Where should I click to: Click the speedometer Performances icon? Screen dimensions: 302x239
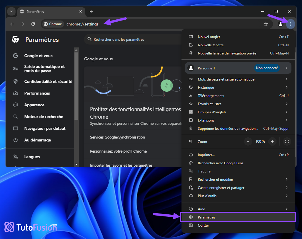tap(16, 93)
